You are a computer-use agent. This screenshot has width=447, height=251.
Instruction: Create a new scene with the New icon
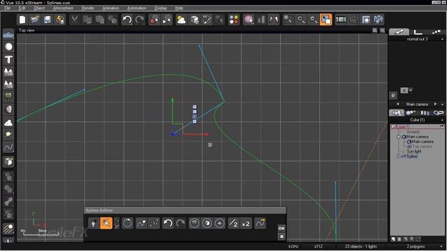coord(22,20)
